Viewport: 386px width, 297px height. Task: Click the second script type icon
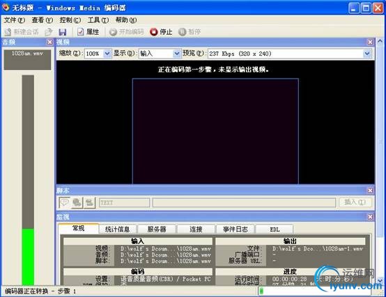tap(77, 202)
